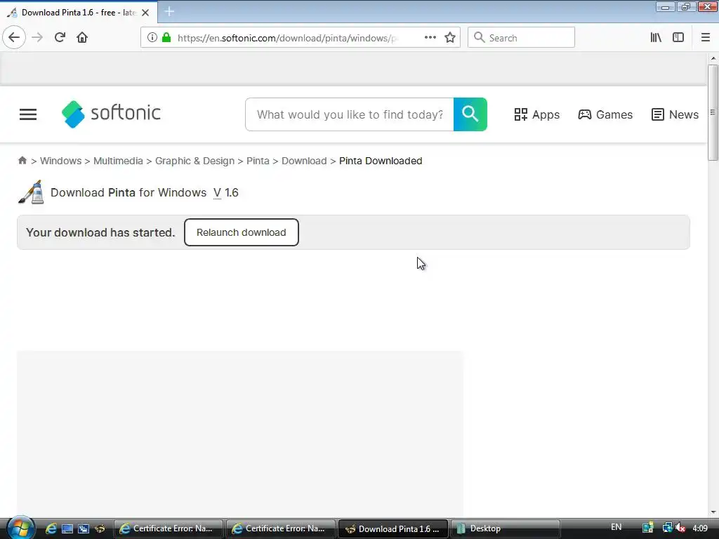Viewport: 719px width, 539px height.
Task: Click EN language indicator
Action: coord(616,527)
